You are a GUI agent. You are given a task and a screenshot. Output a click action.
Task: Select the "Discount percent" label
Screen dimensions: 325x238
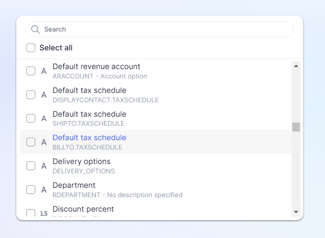[83, 209]
